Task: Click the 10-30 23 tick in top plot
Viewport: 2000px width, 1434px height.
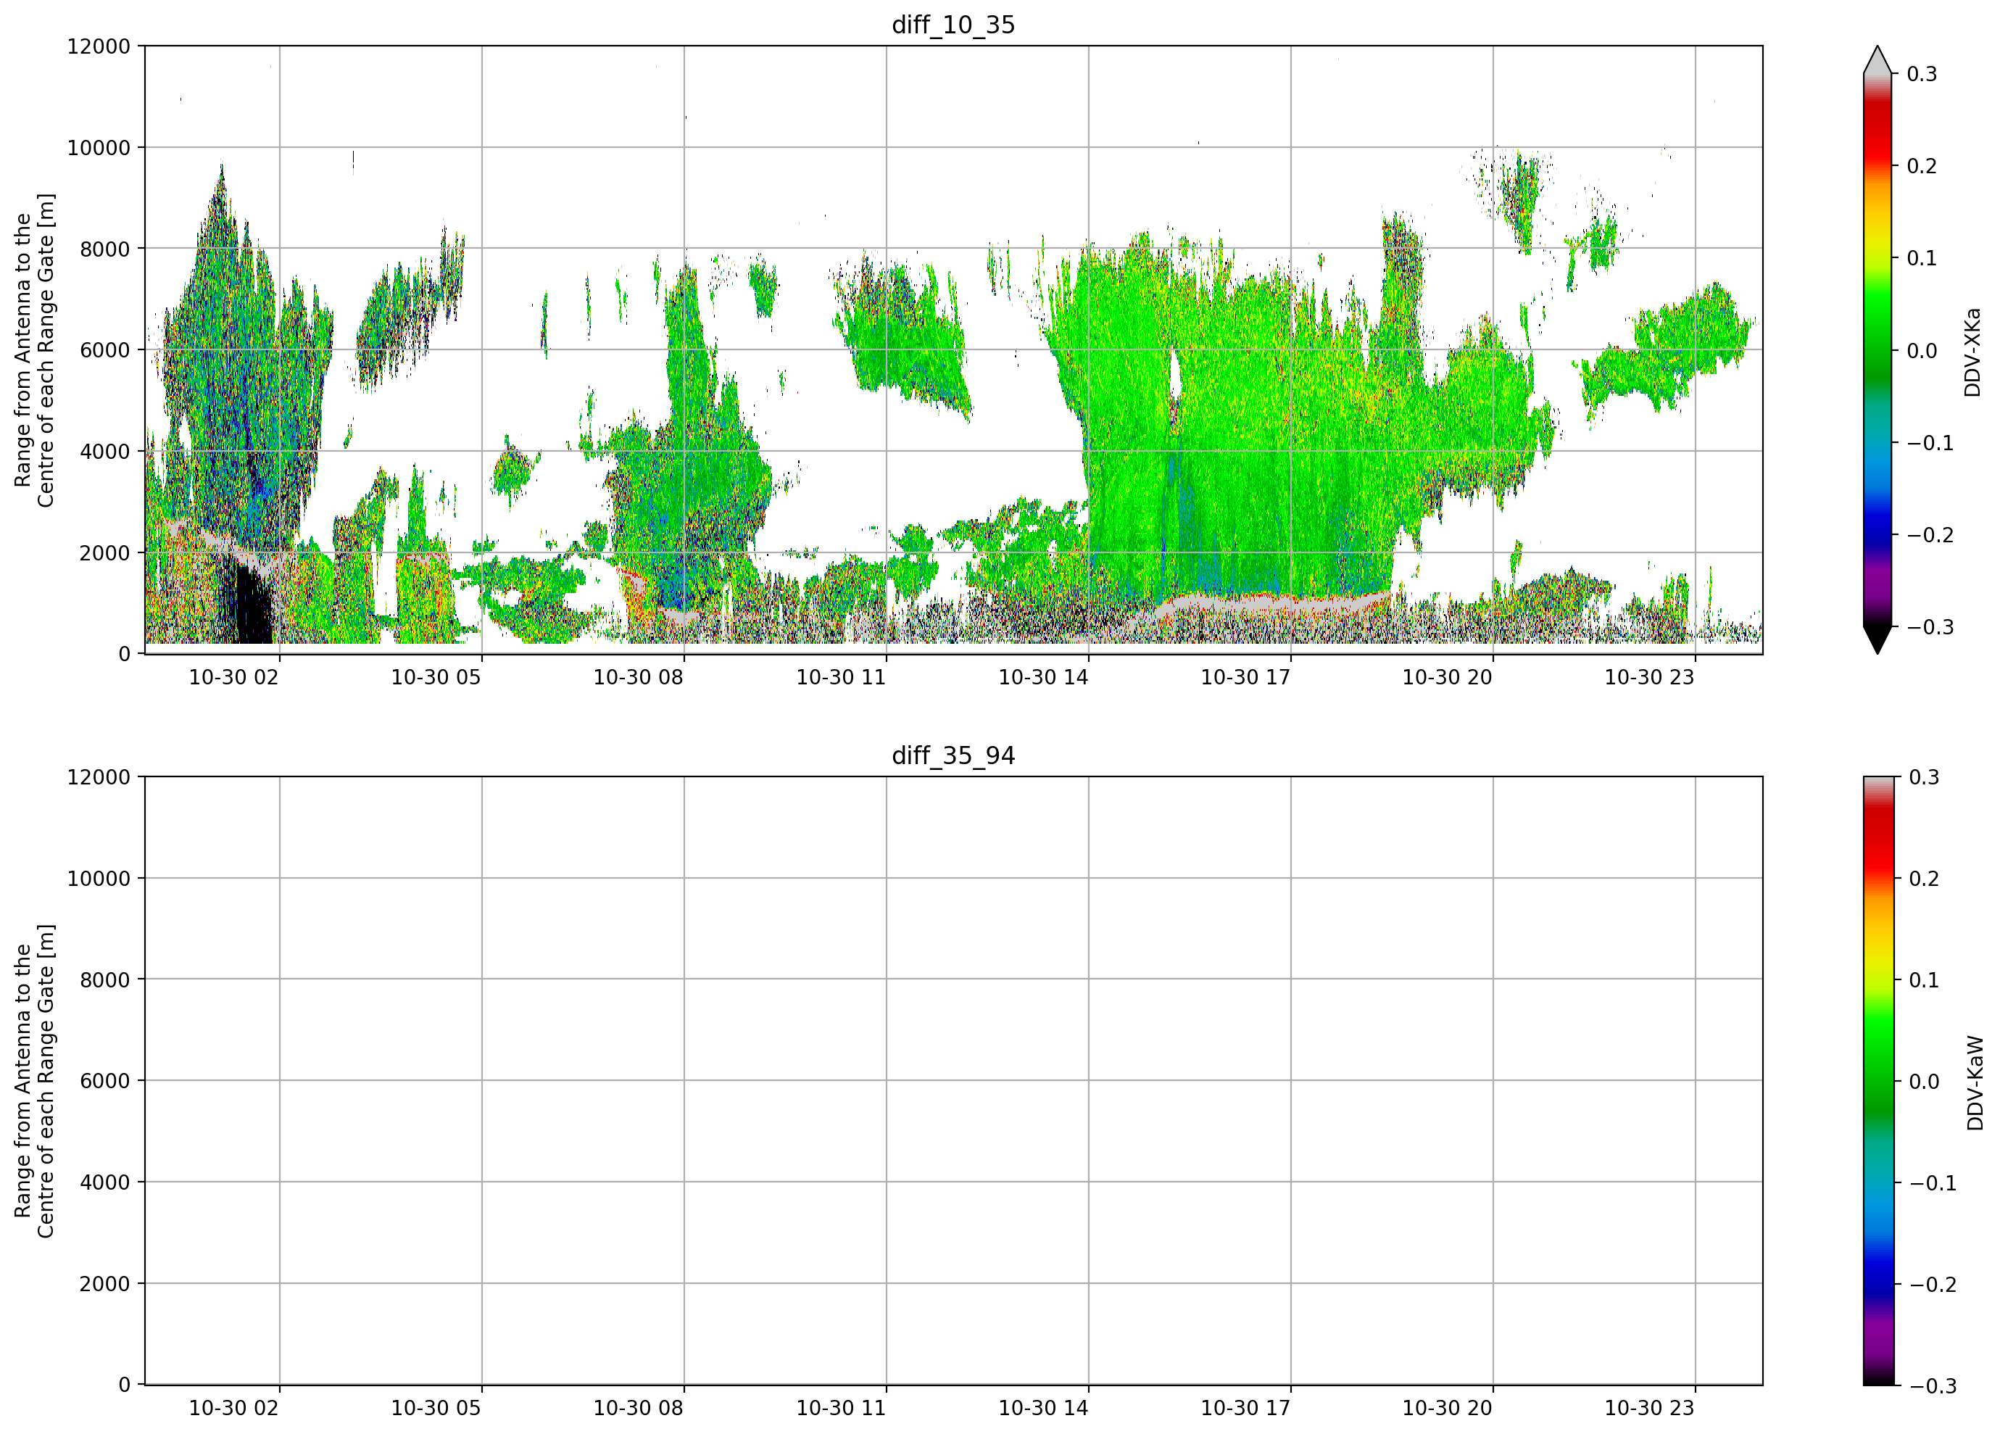Action: [x=1649, y=677]
